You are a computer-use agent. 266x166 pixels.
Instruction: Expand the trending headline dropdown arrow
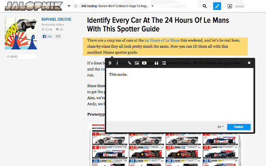(x=152, y=6)
